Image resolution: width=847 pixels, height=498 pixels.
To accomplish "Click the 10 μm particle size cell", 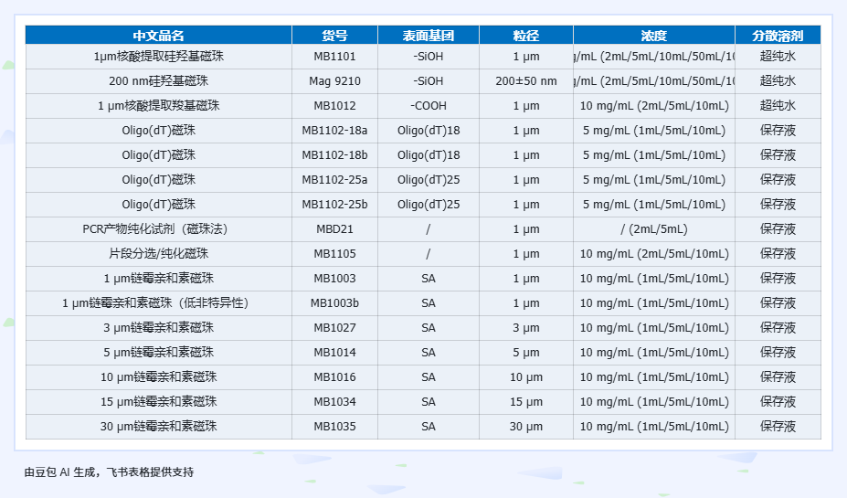I will click(x=526, y=377).
